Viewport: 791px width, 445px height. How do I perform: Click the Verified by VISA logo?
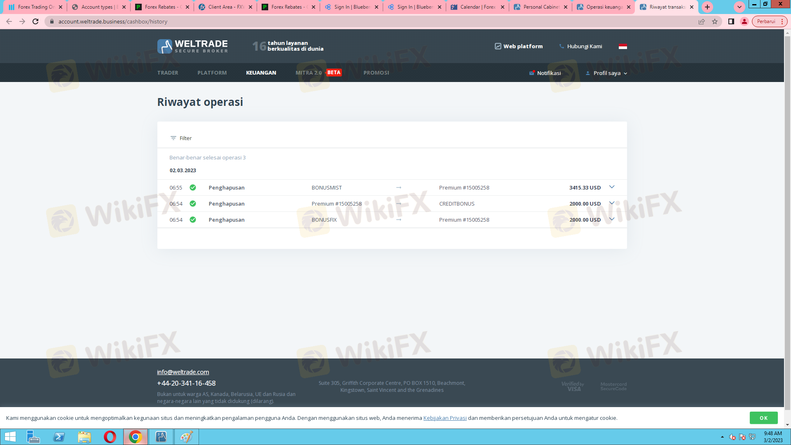point(573,386)
